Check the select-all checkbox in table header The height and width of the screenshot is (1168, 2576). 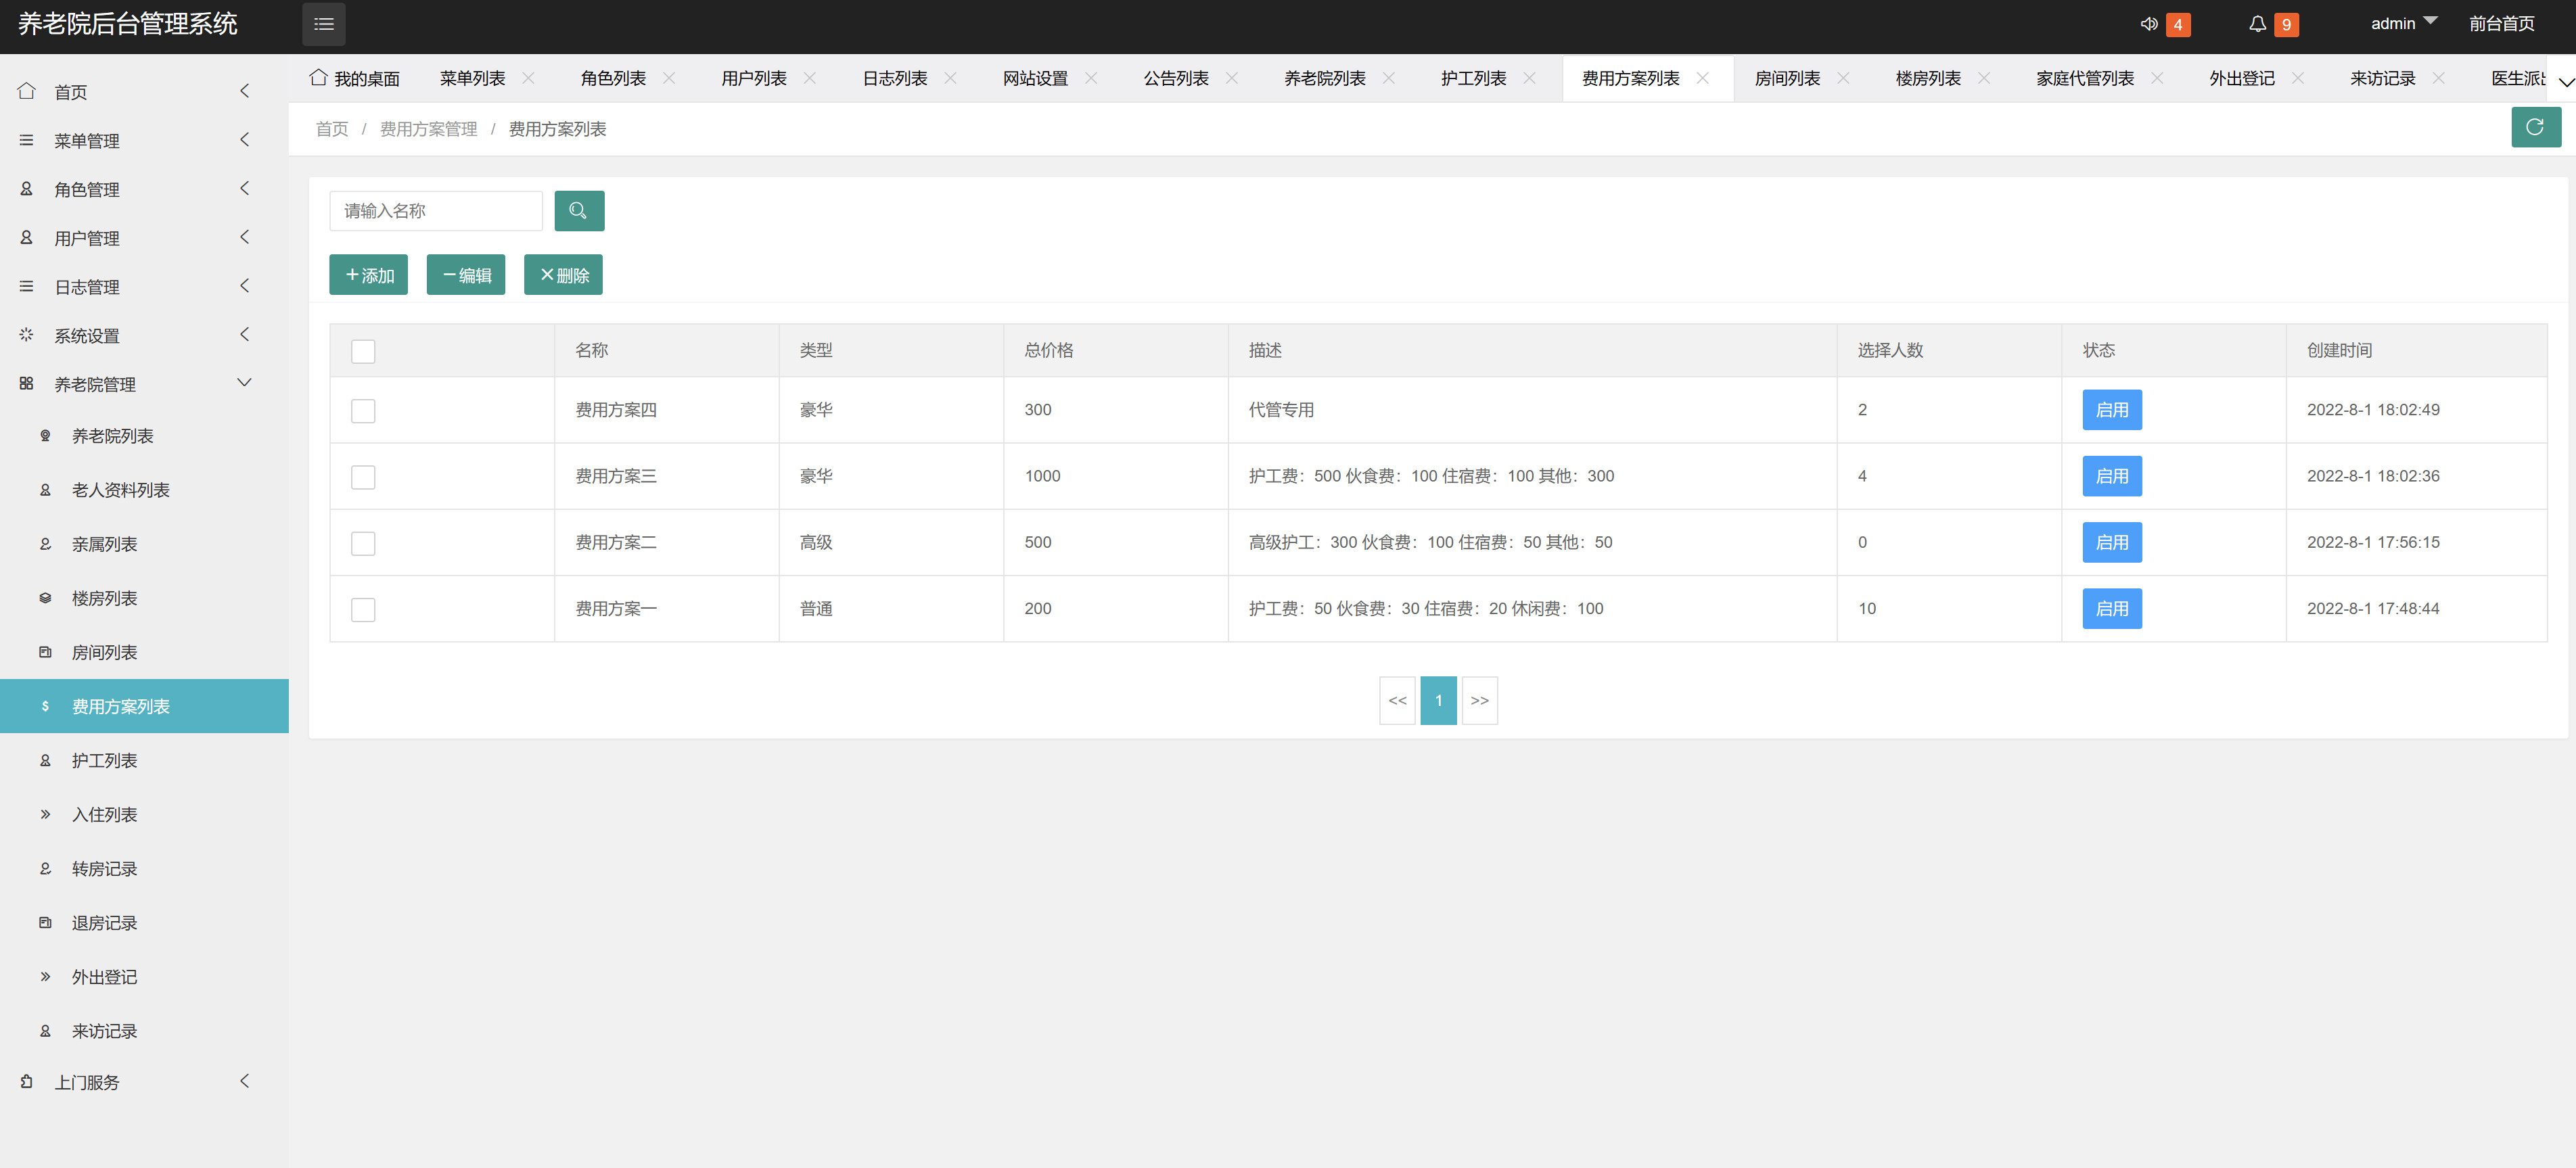click(363, 351)
